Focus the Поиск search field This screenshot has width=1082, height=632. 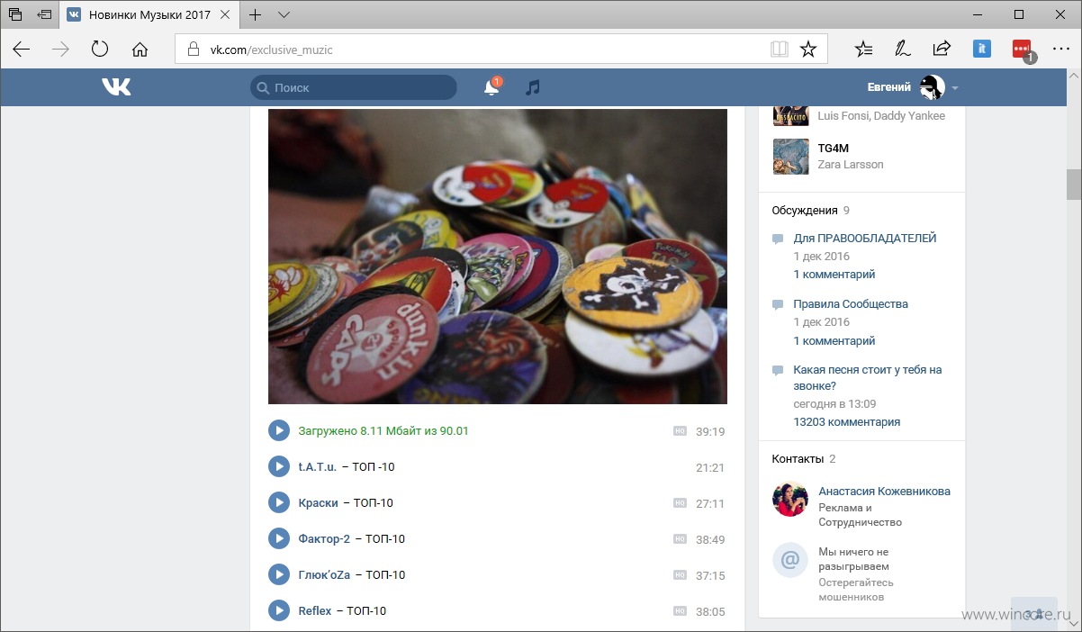pos(354,87)
